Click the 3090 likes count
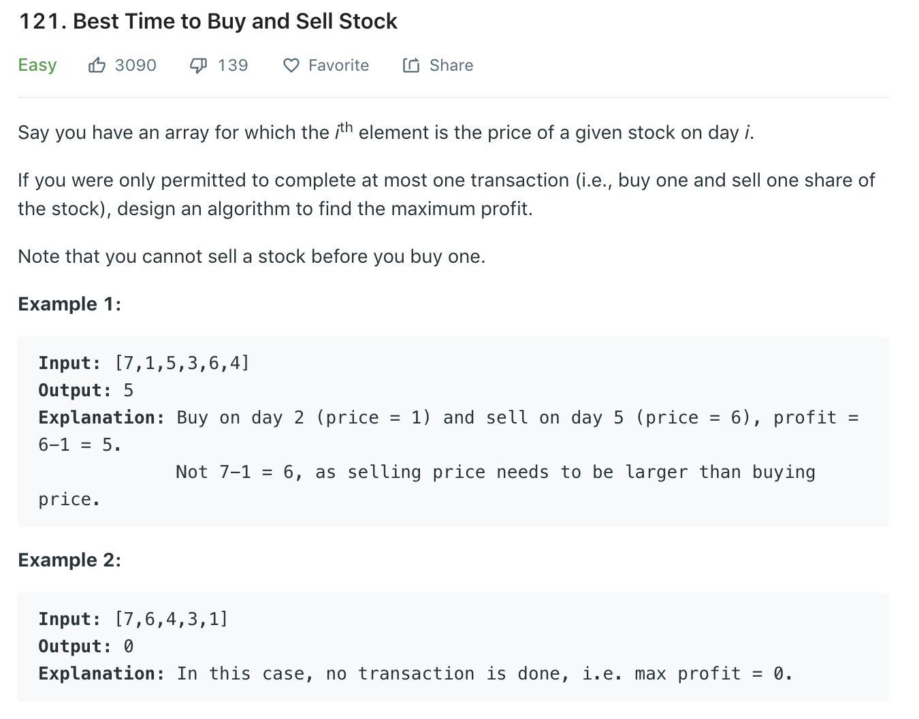The height and width of the screenshot is (719, 919). (135, 65)
